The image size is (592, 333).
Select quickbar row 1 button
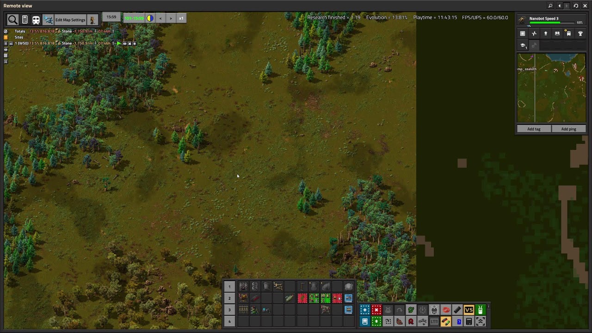pyautogui.click(x=229, y=287)
